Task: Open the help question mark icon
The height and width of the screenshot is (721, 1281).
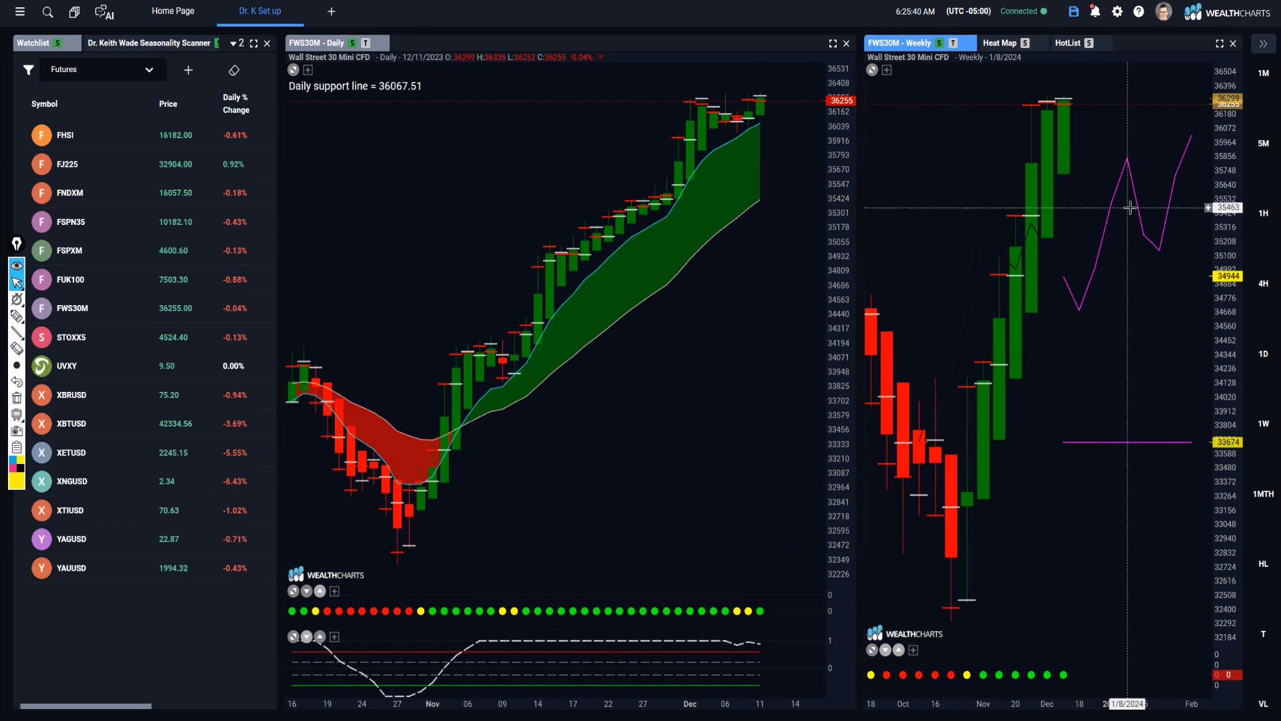Action: pos(1139,11)
